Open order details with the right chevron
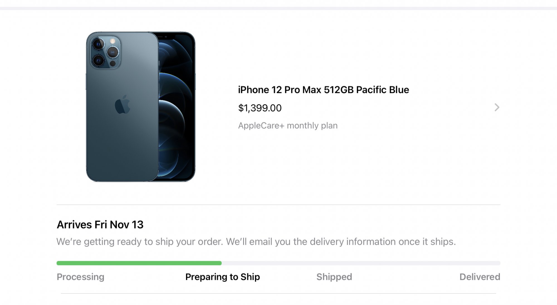 497,107
